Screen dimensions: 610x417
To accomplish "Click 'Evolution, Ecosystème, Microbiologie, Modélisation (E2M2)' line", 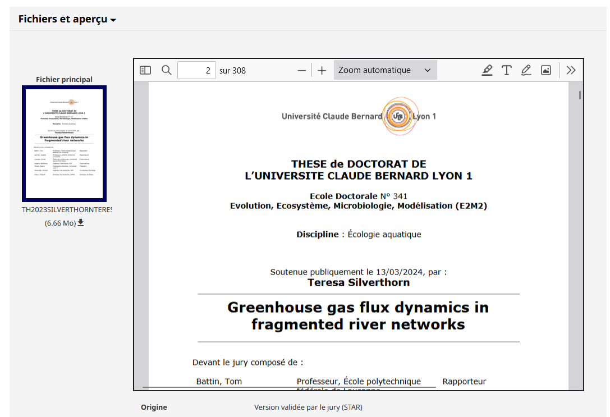I will (x=359, y=206).
